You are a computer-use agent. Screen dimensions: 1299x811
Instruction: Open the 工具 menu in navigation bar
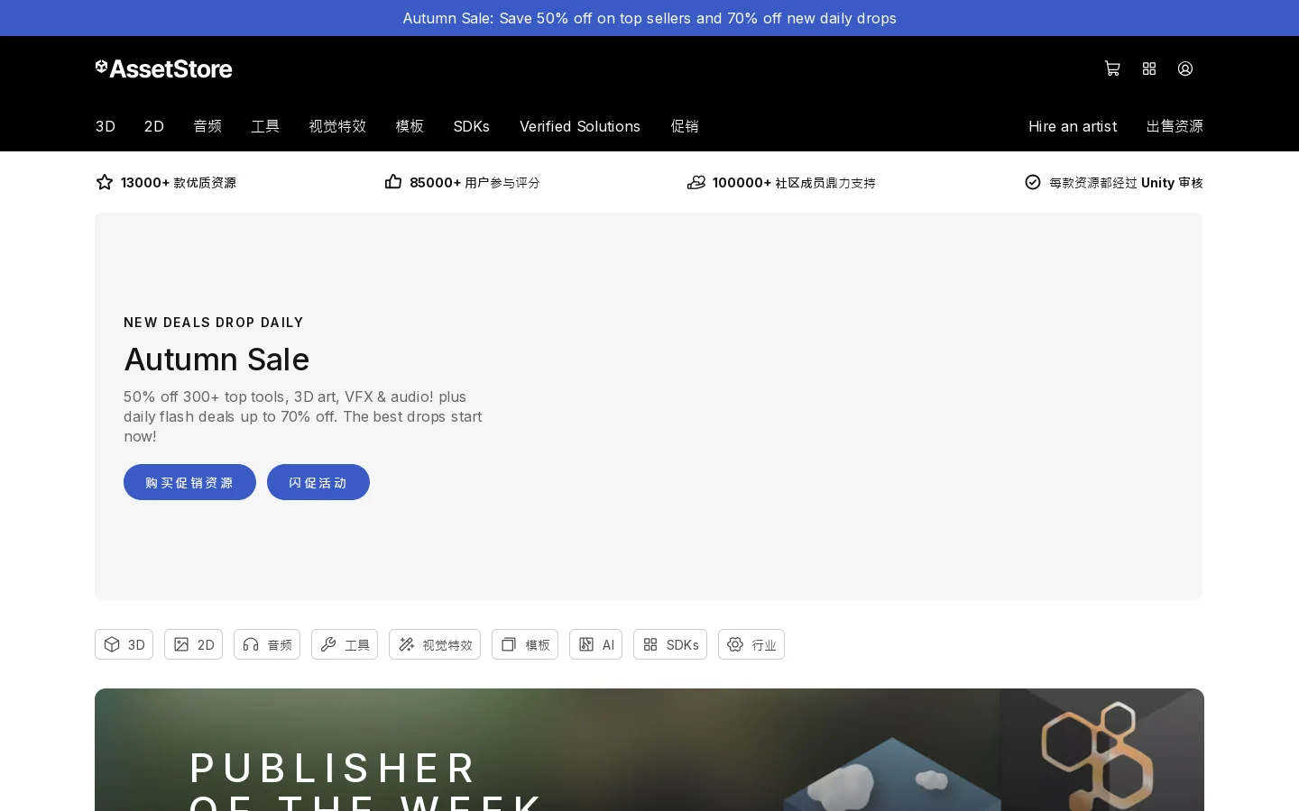pos(265,126)
